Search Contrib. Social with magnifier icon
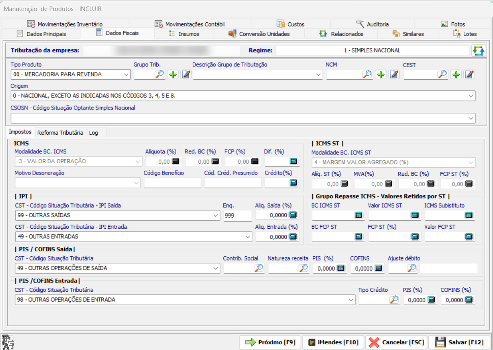This screenshot has width=493, height=350. coord(259,268)
